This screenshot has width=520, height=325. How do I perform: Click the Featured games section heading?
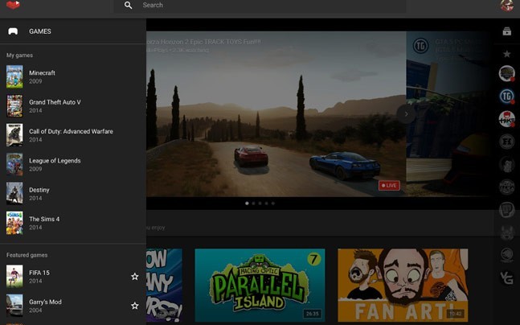coord(27,255)
